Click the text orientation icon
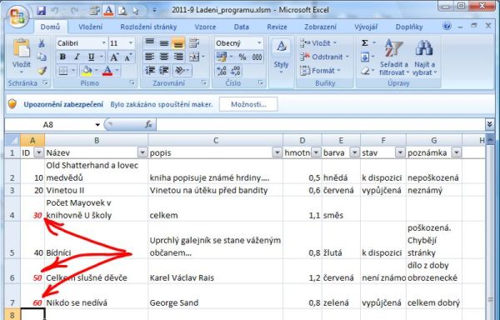Screen dimensions: 500x320 180,71
